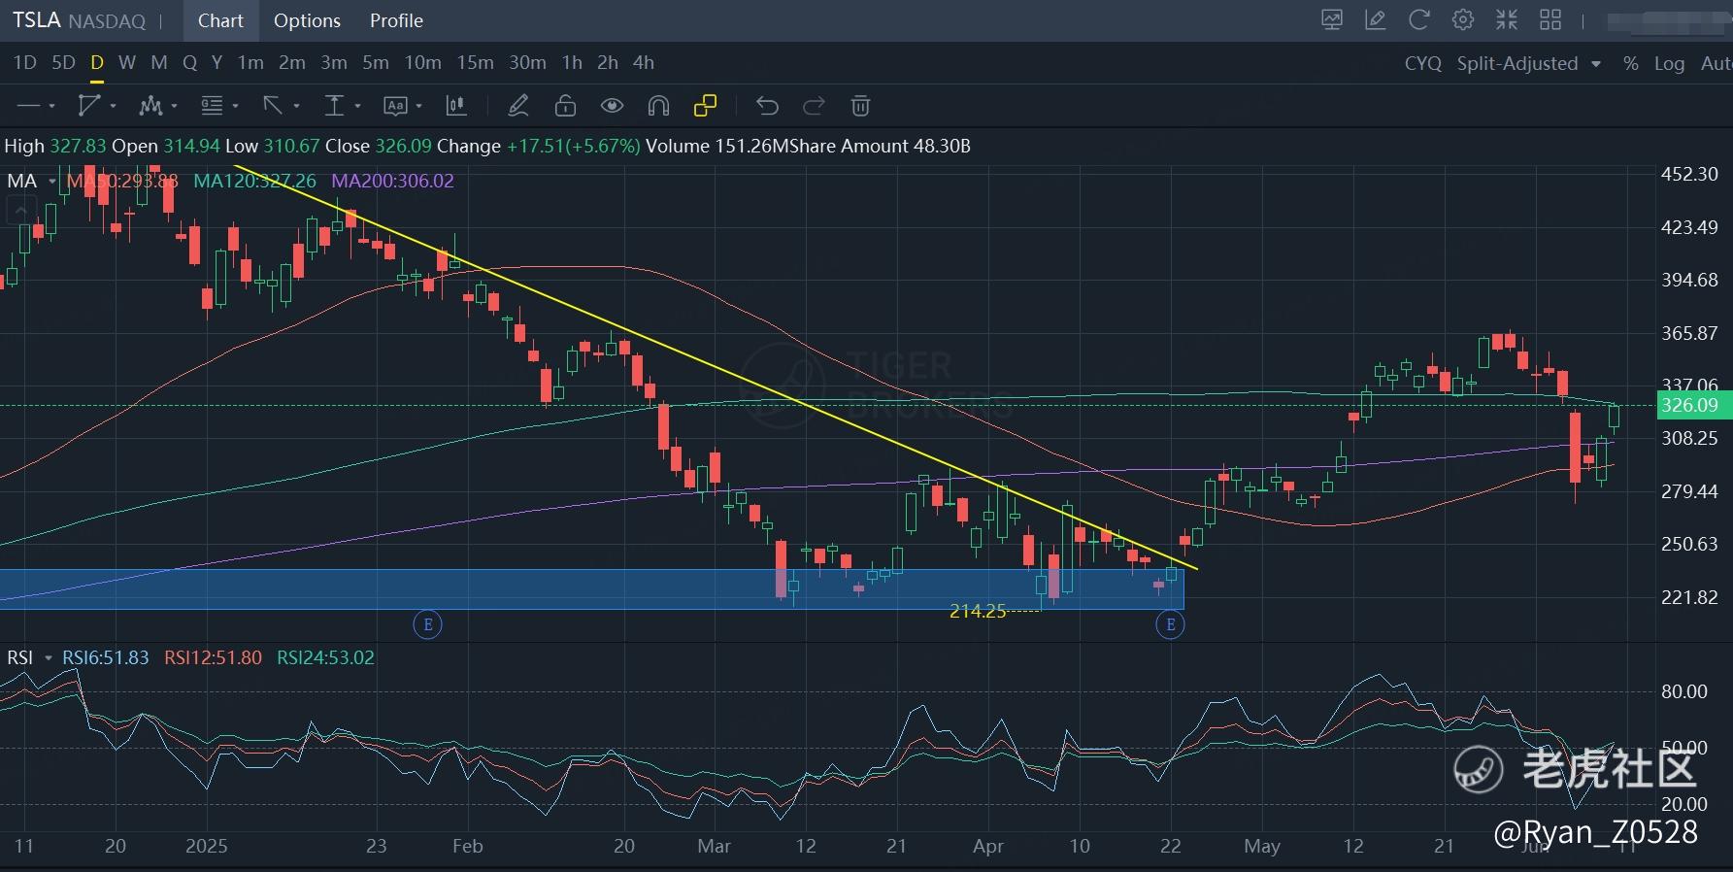The height and width of the screenshot is (872, 1733).
Task: Choose the 10m interval
Action: [x=422, y=63]
